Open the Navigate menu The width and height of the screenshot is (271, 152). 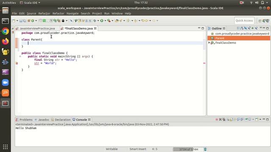click(72, 13)
